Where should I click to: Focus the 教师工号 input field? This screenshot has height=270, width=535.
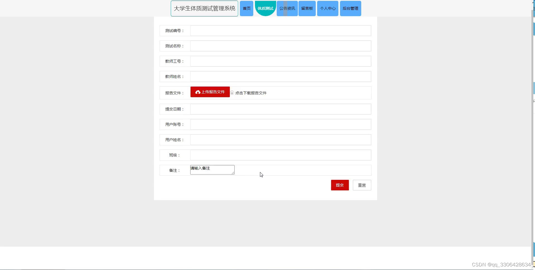tap(281, 61)
